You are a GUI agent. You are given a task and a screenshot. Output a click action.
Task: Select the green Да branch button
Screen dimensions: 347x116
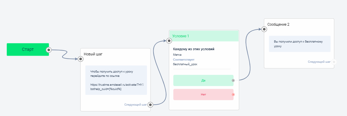click(x=203, y=80)
